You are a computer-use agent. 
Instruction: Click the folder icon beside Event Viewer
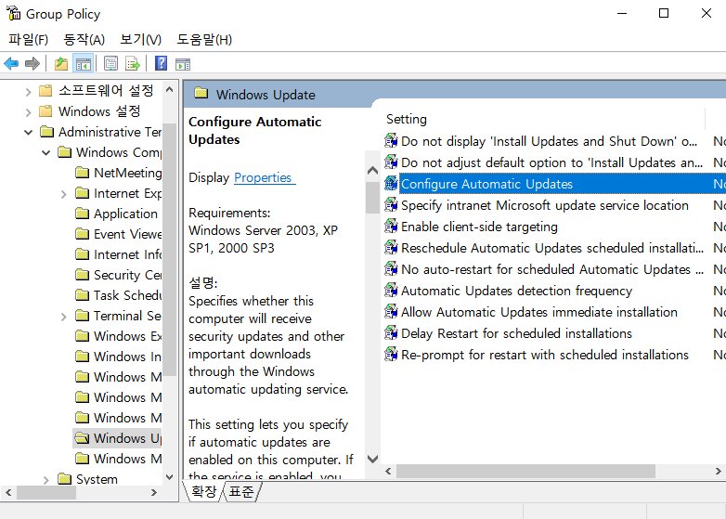82,234
